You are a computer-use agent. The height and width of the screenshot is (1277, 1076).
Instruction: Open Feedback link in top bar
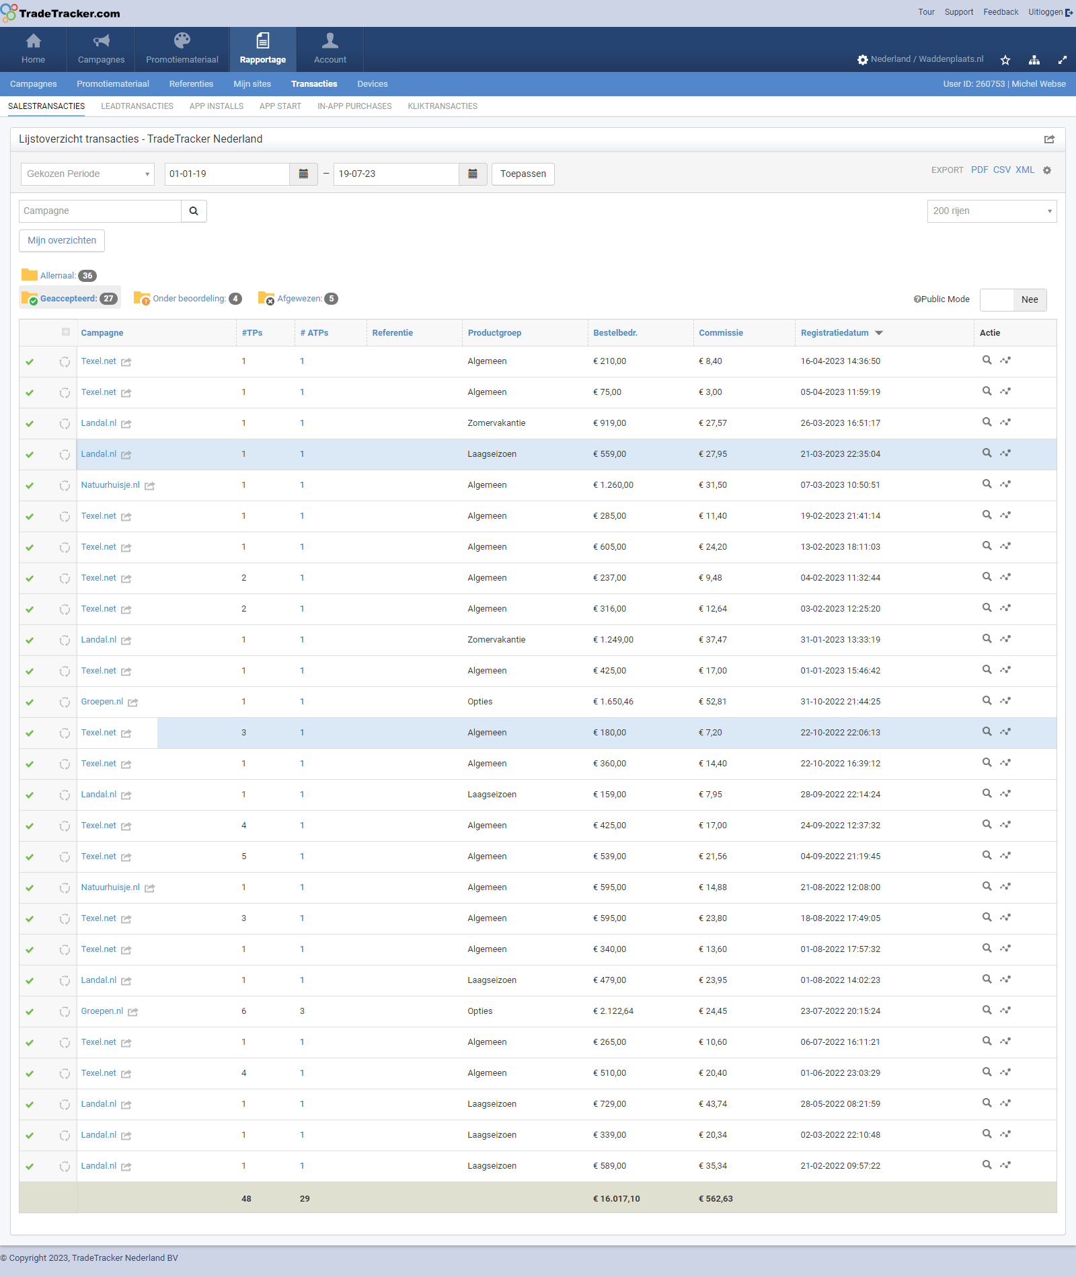[x=1001, y=12]
